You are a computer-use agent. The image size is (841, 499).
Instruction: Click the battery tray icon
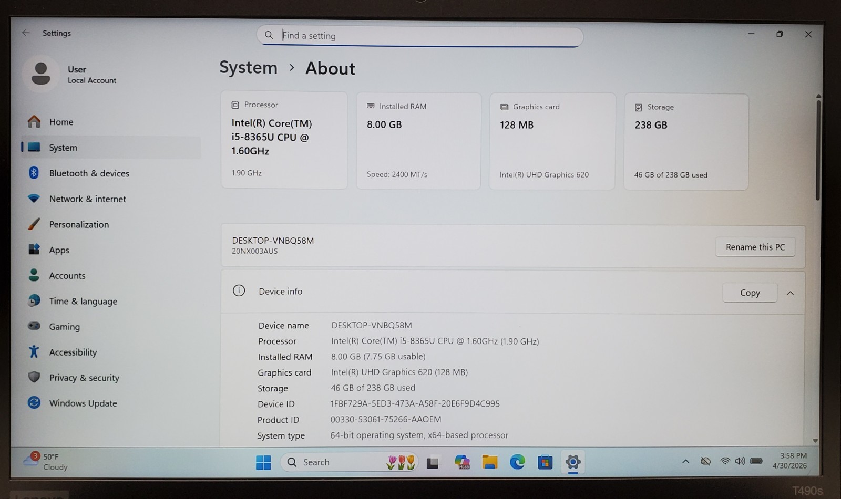[x=756, y=461]
